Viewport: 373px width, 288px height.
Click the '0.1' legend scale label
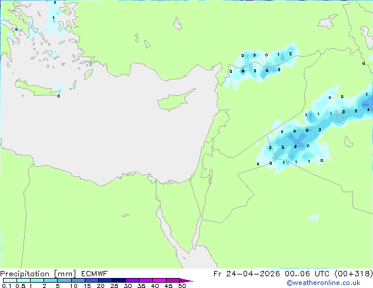(x=6, y=286)
